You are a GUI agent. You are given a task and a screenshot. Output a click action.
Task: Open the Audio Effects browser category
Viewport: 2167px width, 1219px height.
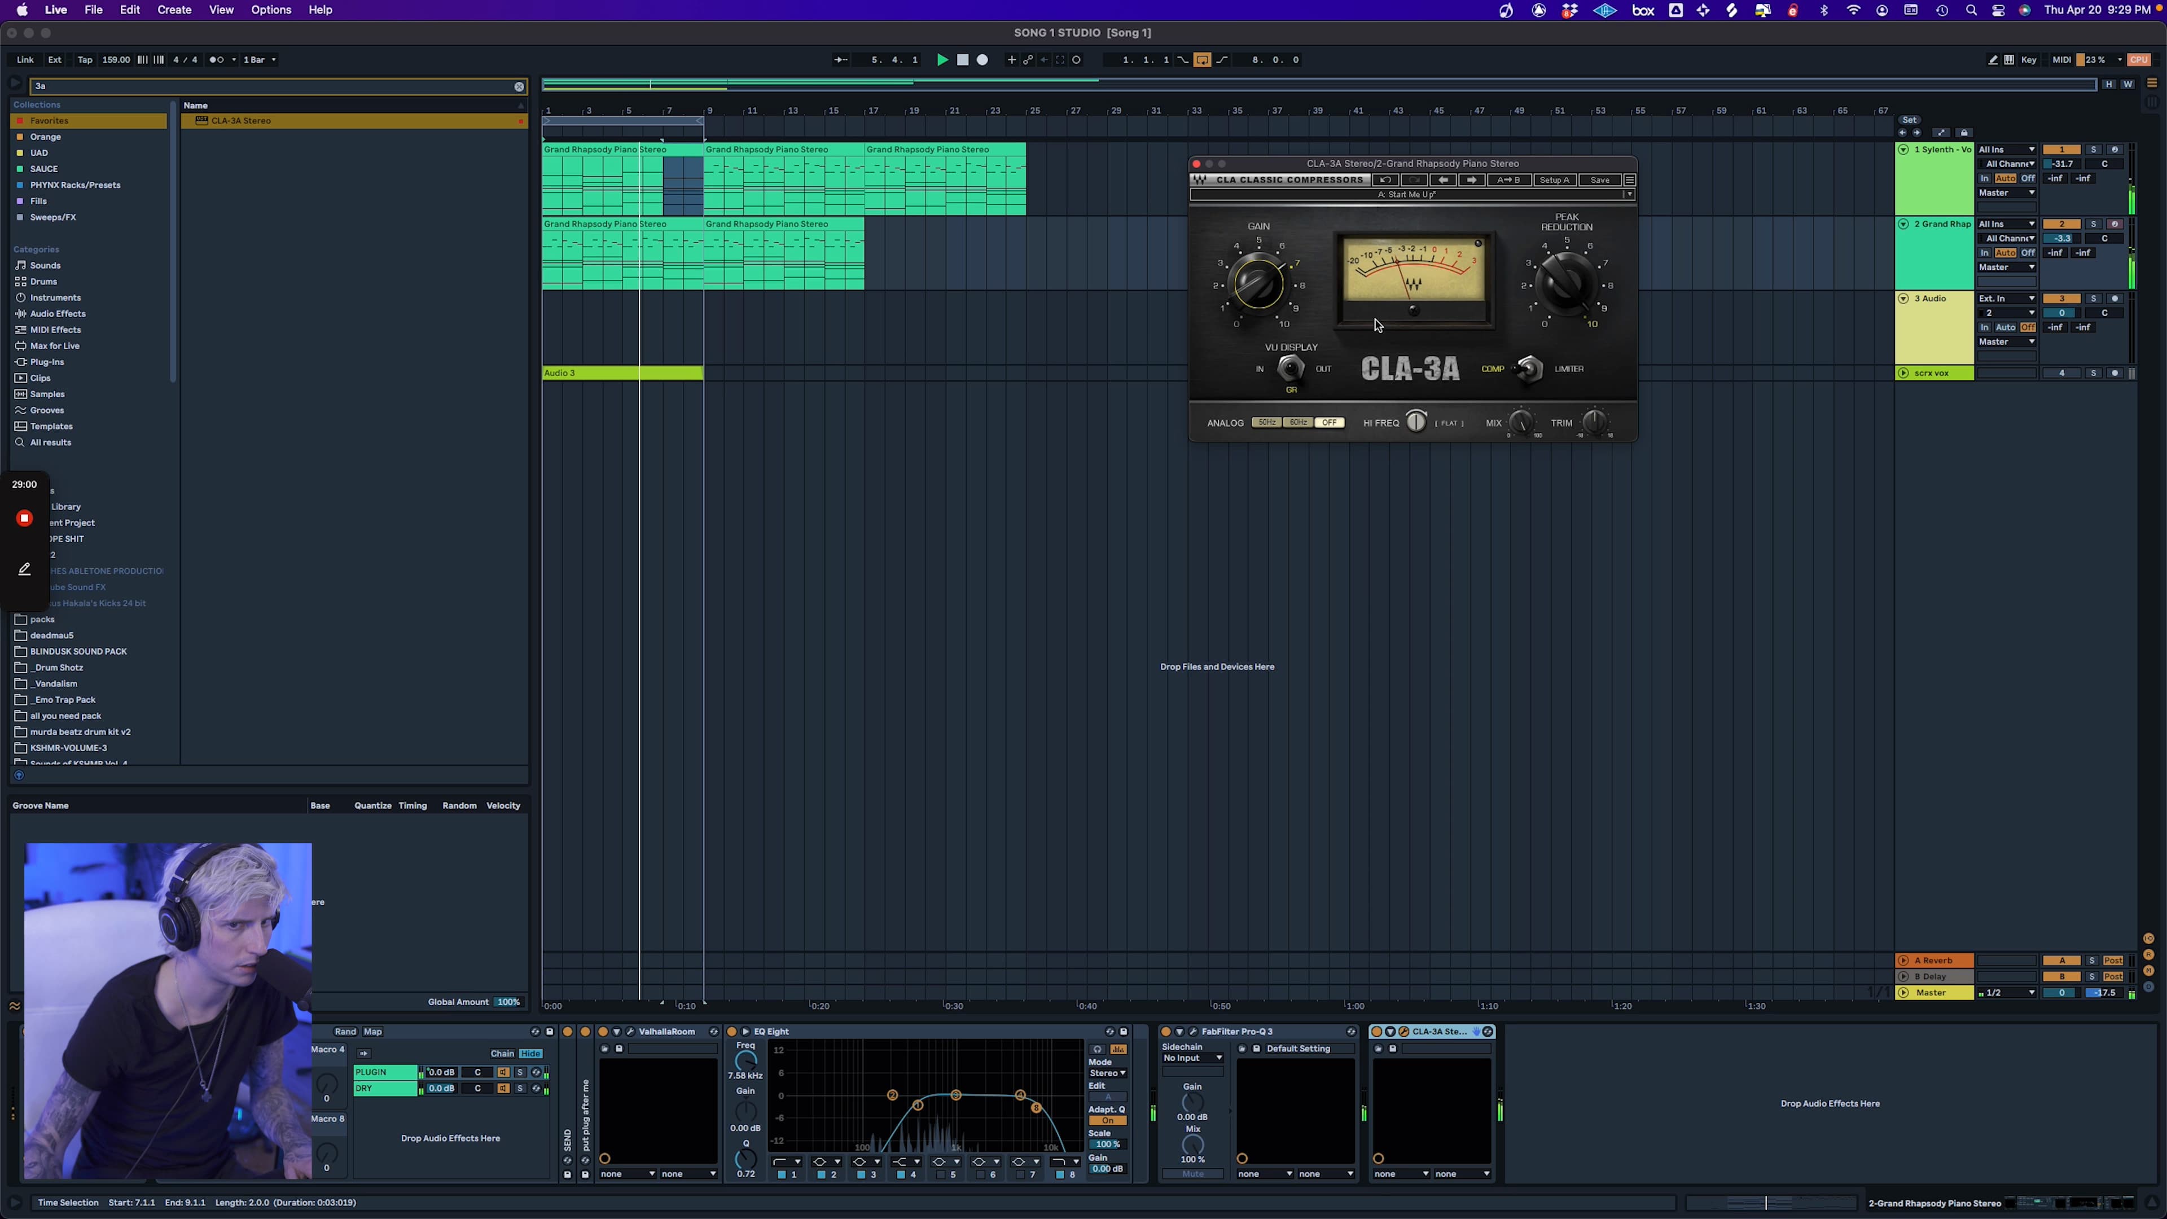click(x=57, y=314)
